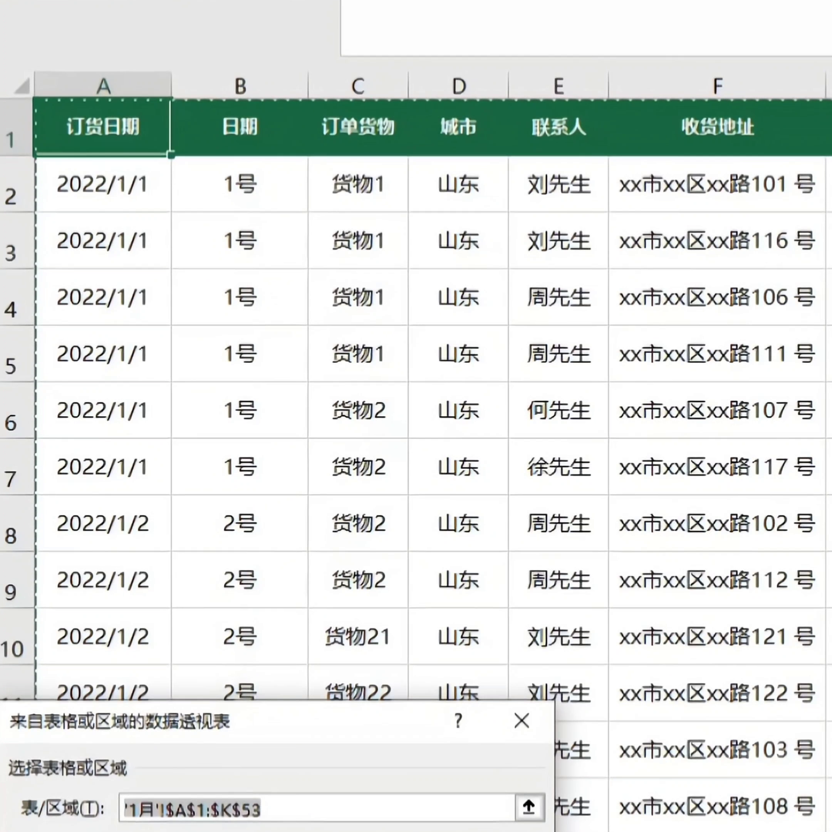The width and height of the screenshot is (832, 832).
Task: Select column A header
Action: pos(103,86)
